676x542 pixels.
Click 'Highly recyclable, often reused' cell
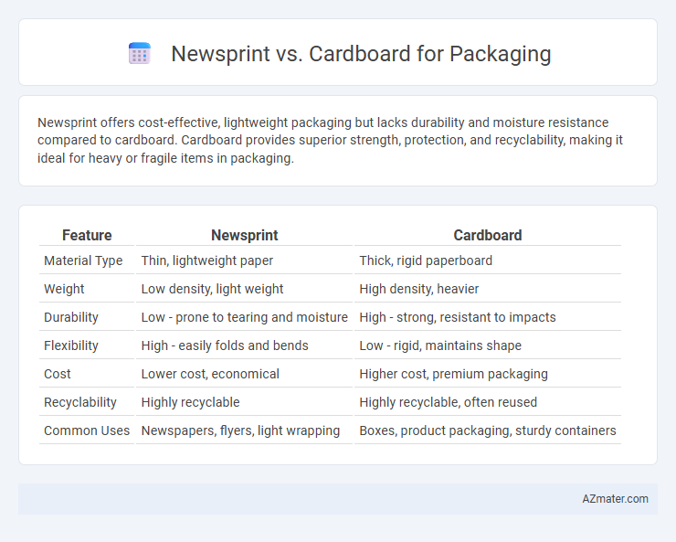coord(488,402)
